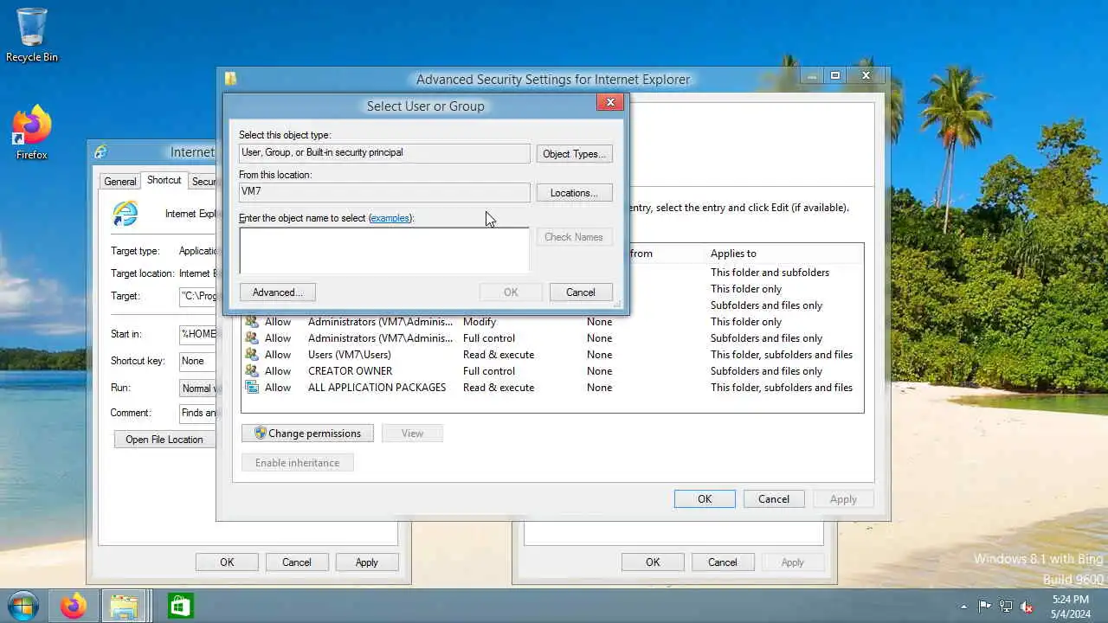Open File Explorer from the taskbar
1108x623 pixels.
[x=124, y=606]
